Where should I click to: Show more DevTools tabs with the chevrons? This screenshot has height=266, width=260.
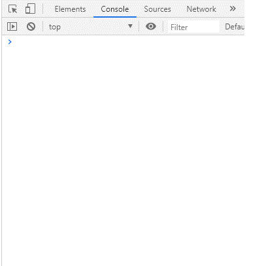(x=233, y=8)
